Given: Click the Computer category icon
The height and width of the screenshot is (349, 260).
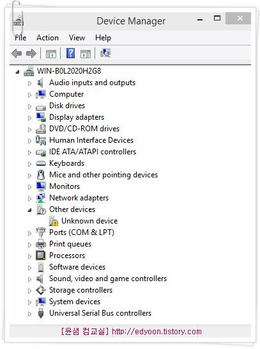Looking at the screenshot, I should tap(41, 94).
